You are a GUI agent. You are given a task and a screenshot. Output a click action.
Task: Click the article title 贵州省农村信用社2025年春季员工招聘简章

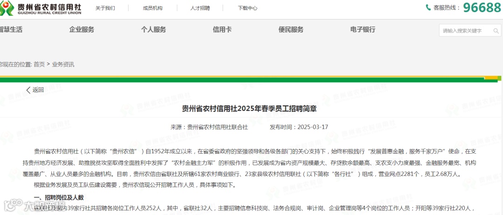pyautogui.click(x=250, y=109)
